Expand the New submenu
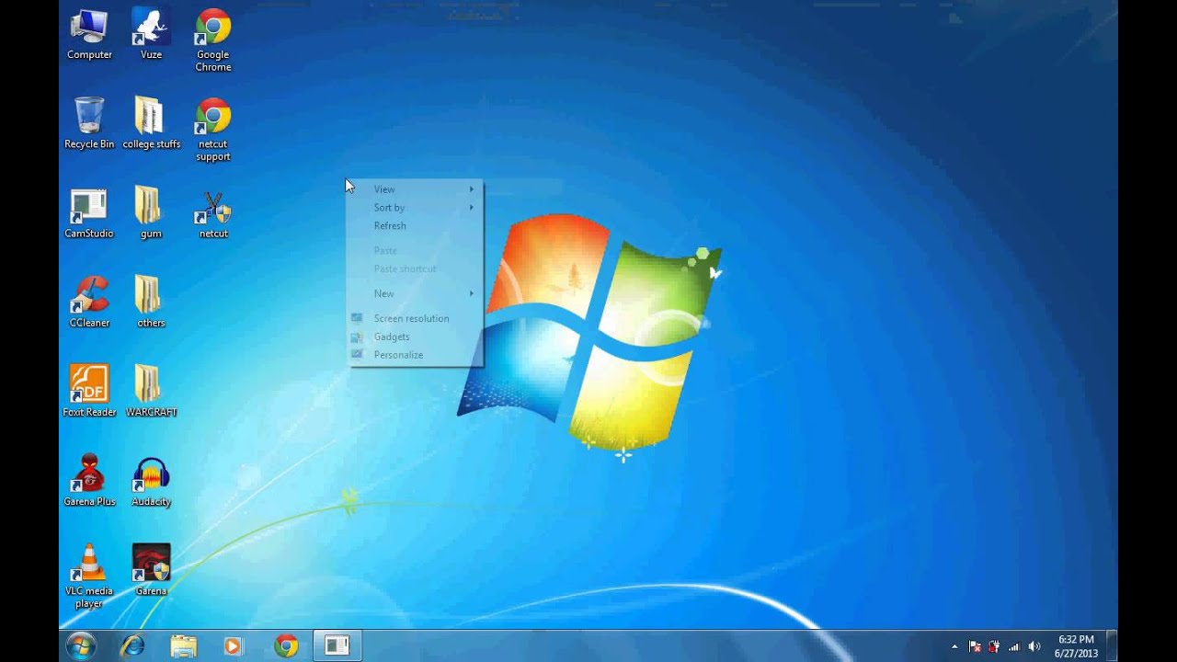 [415, 294]
